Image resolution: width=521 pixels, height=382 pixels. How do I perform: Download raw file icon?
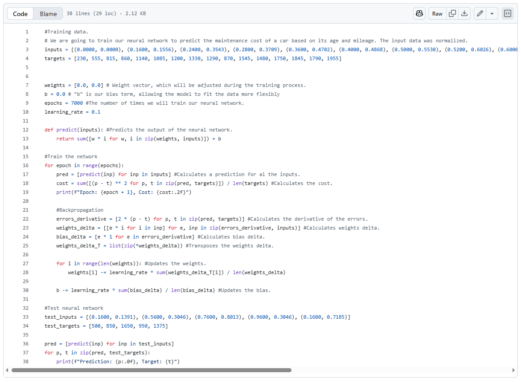464,14
